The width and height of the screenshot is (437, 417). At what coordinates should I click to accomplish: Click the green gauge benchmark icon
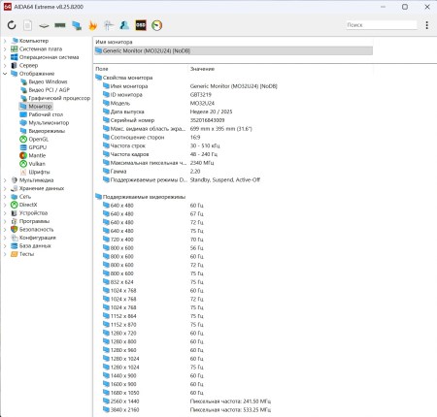point(156,25)
